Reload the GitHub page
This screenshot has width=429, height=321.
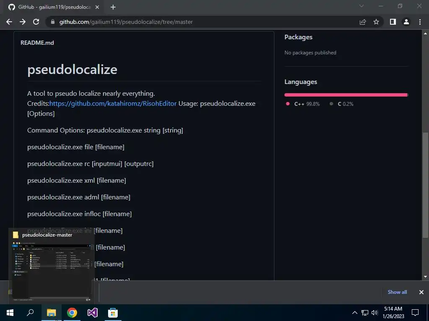(x=36, y=22)
